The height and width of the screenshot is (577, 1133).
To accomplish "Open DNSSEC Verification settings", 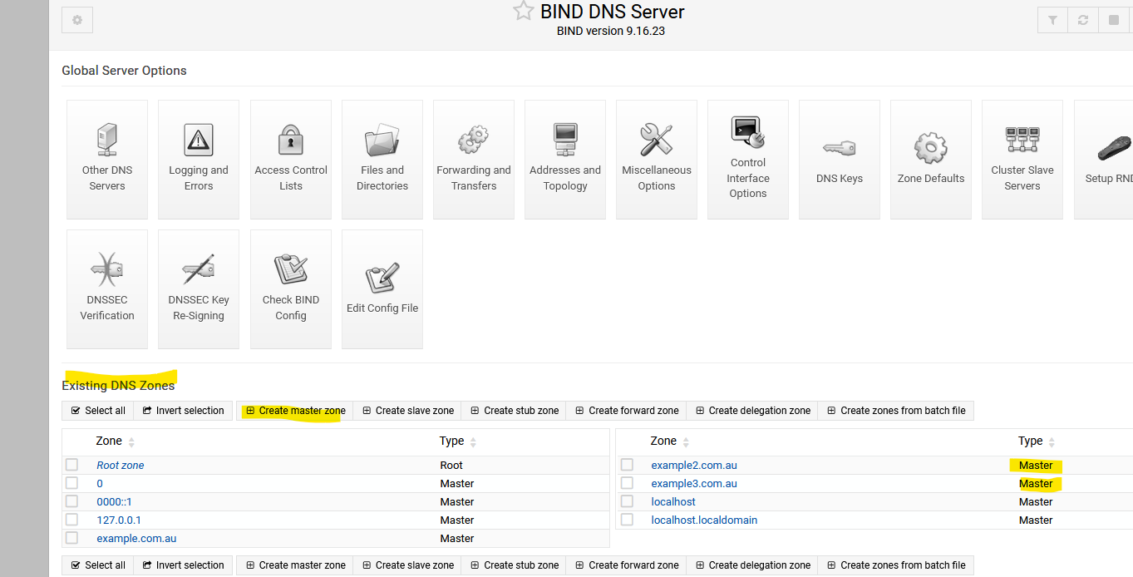I will (107, 289).
